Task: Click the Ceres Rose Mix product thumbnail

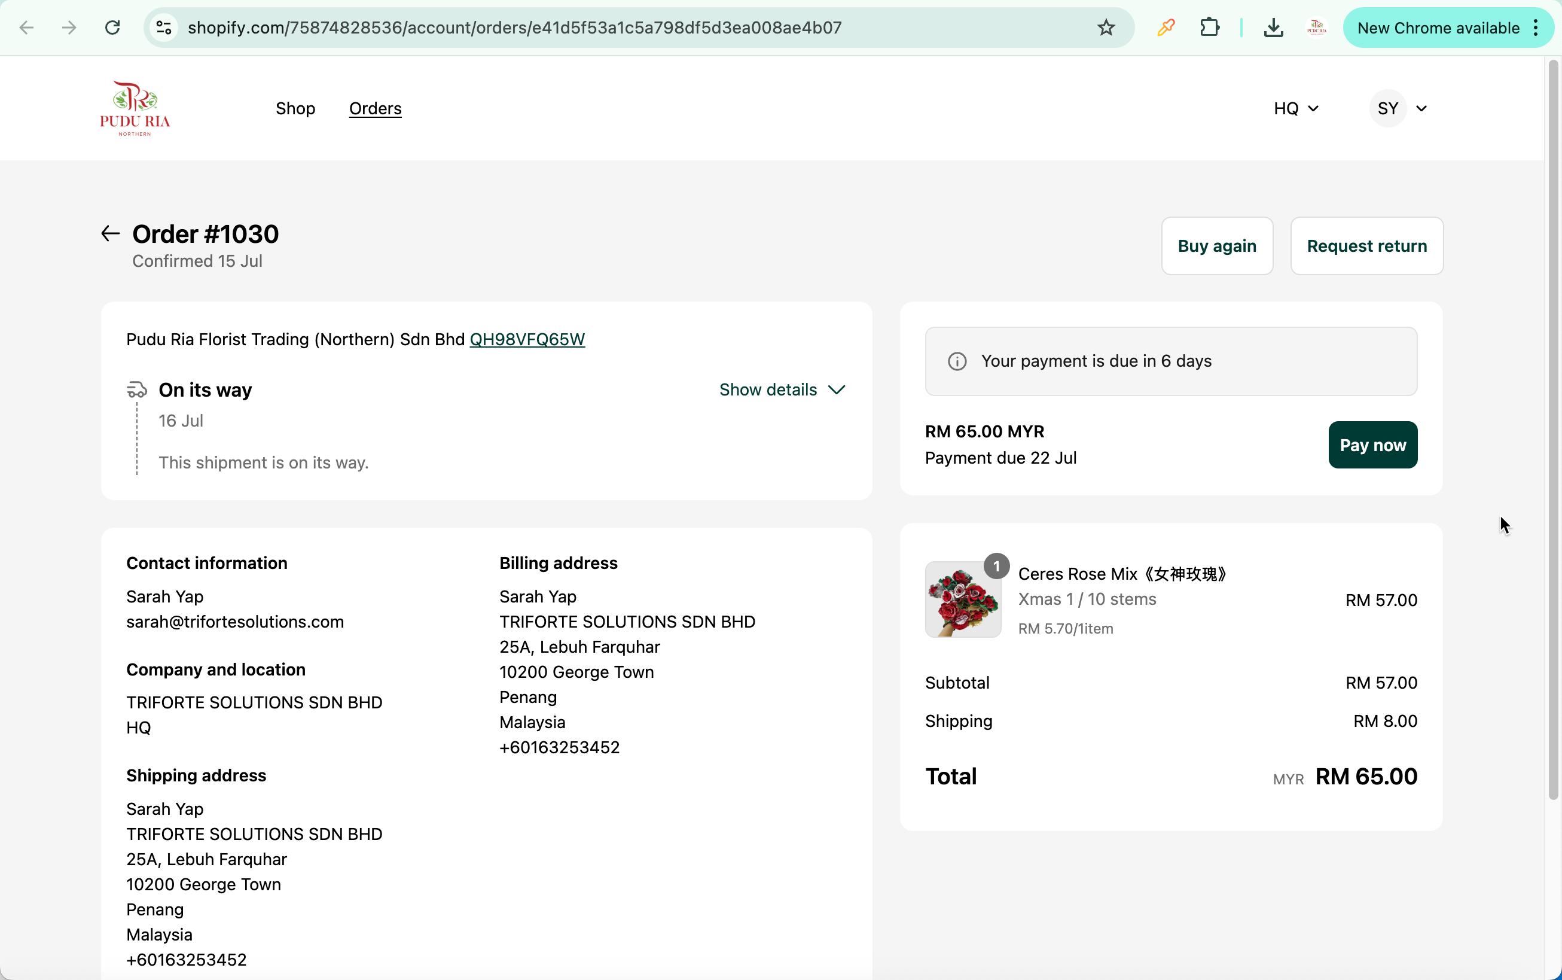Action: tap(963, 599)
